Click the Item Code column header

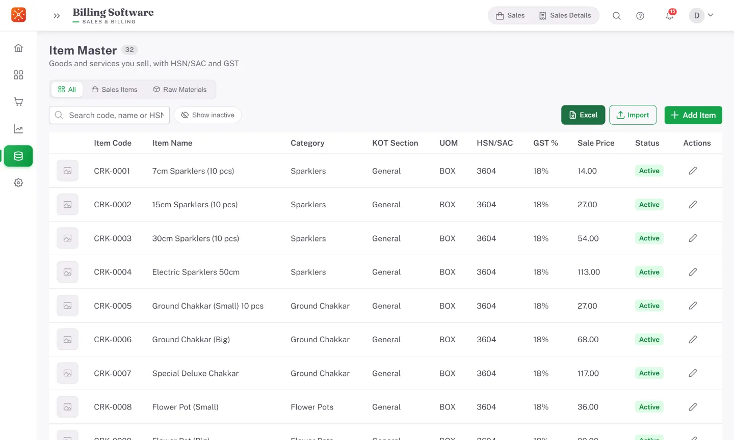point(113,143)
